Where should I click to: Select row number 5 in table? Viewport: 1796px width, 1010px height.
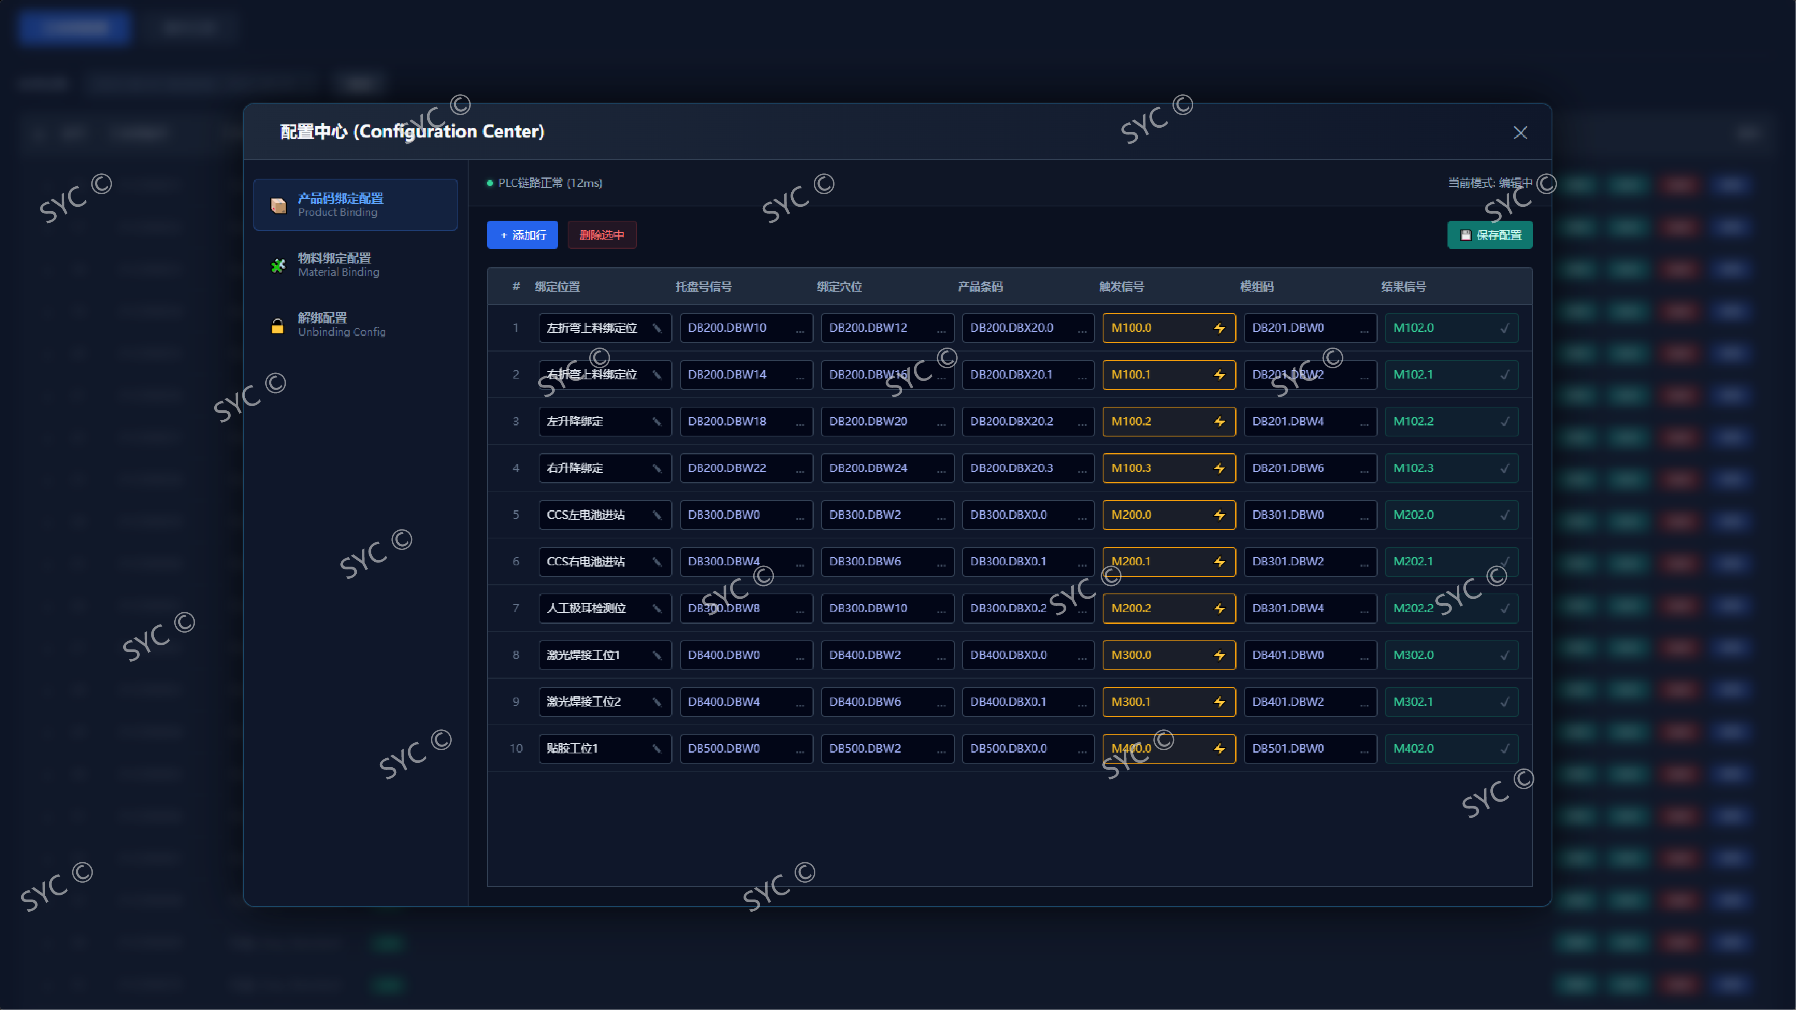coord(516,515)
